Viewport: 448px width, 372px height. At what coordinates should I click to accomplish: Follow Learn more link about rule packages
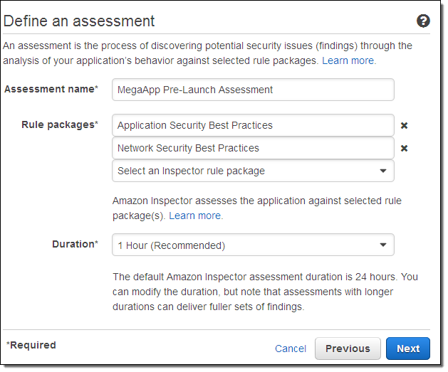195,216
